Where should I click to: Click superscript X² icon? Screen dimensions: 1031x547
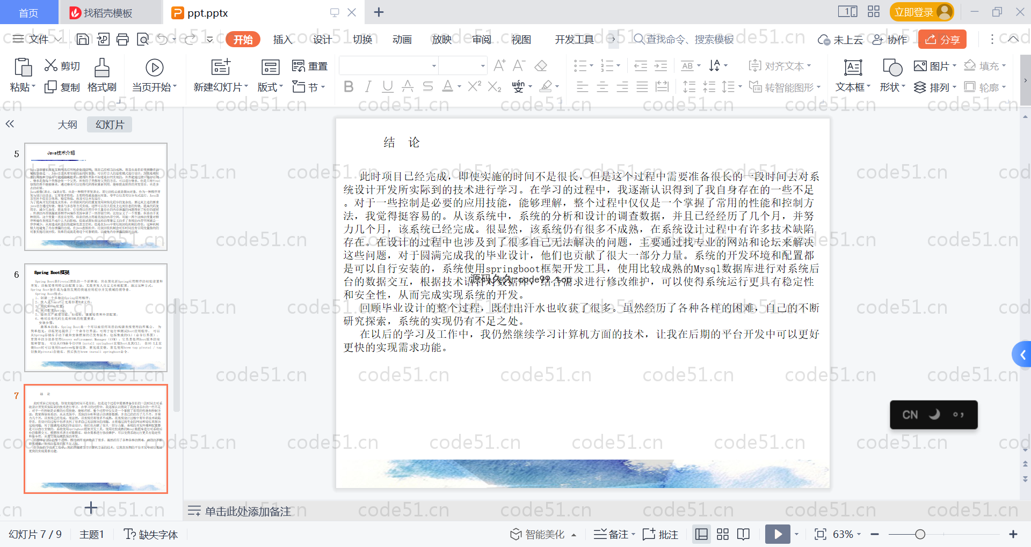coord(474,86)
